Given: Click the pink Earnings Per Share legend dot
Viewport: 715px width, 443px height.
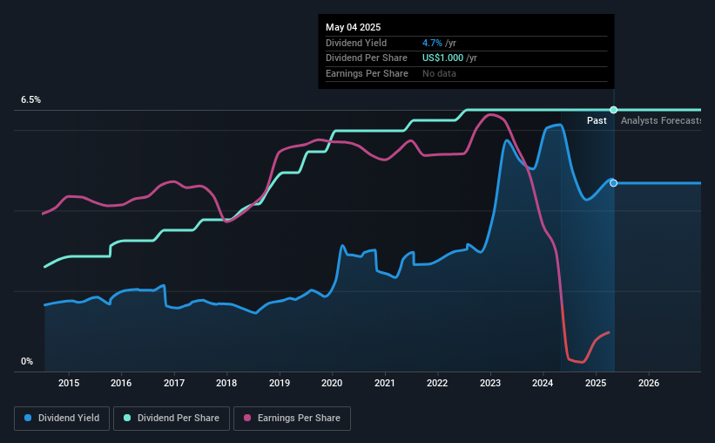Looking at the screenshot, I should coord(247,418).
